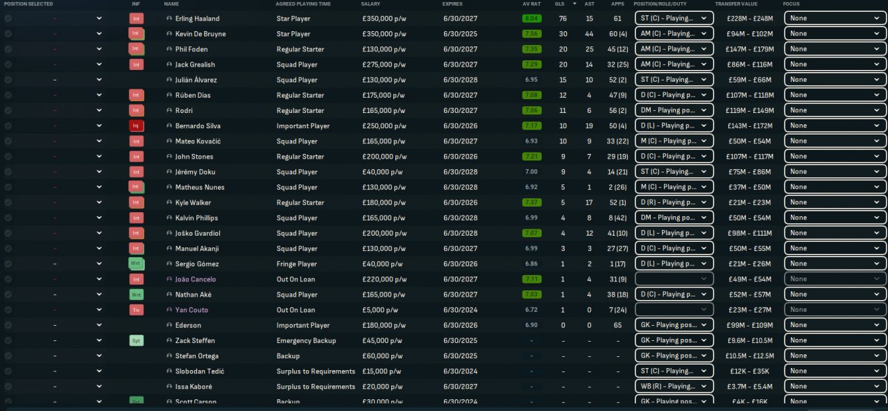This screenshot has width=888, height=411.
Task: Click Rodri's Int status icon
Action: coord(137,110)
